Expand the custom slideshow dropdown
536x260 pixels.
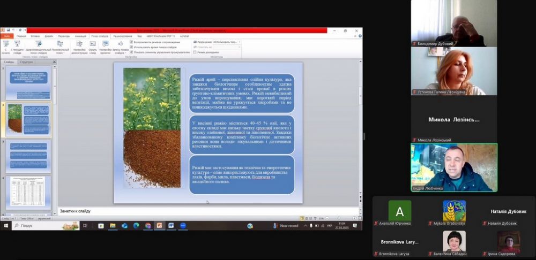point(60,47)
